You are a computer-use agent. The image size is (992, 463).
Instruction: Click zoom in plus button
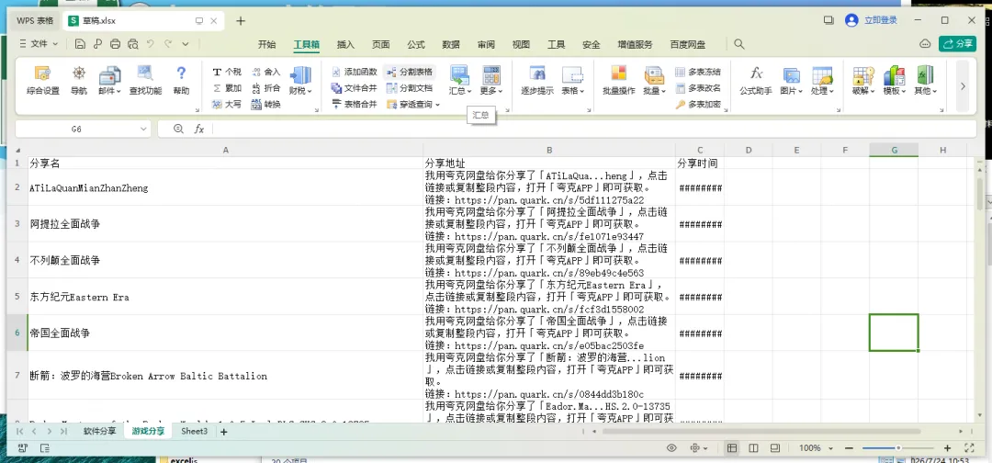[x=947, y=447]
